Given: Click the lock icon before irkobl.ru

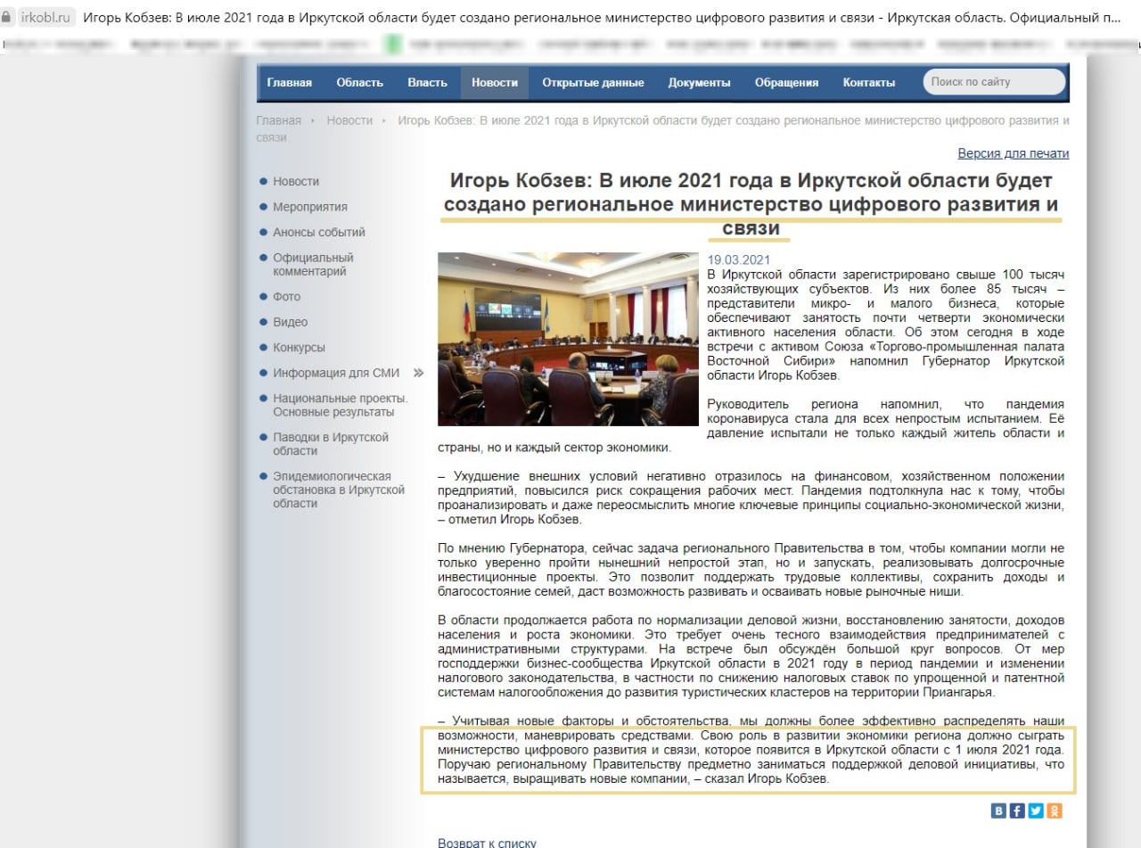Looking at the screenshot, I should point(8,18).
